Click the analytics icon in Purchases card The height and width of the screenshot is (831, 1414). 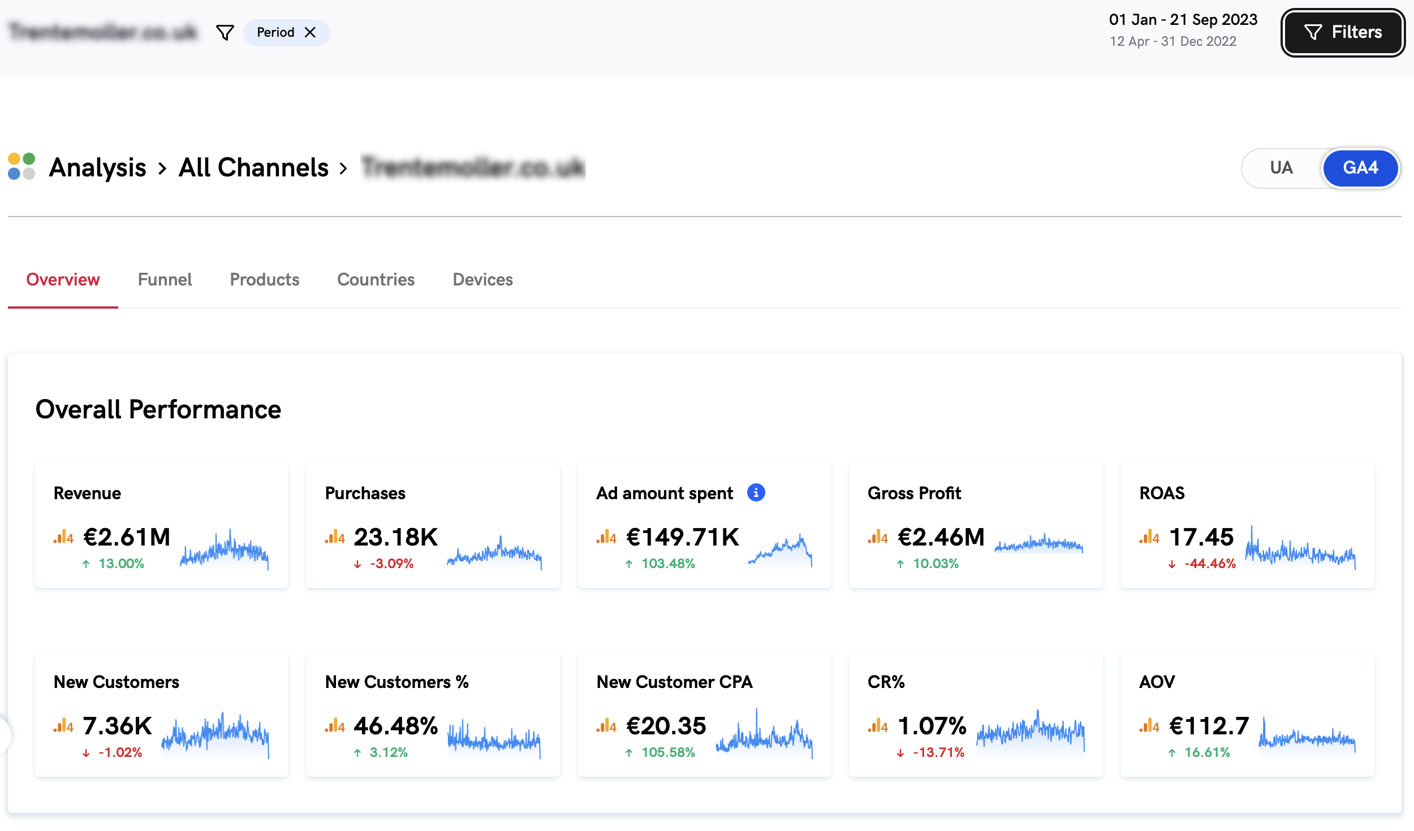335,537
